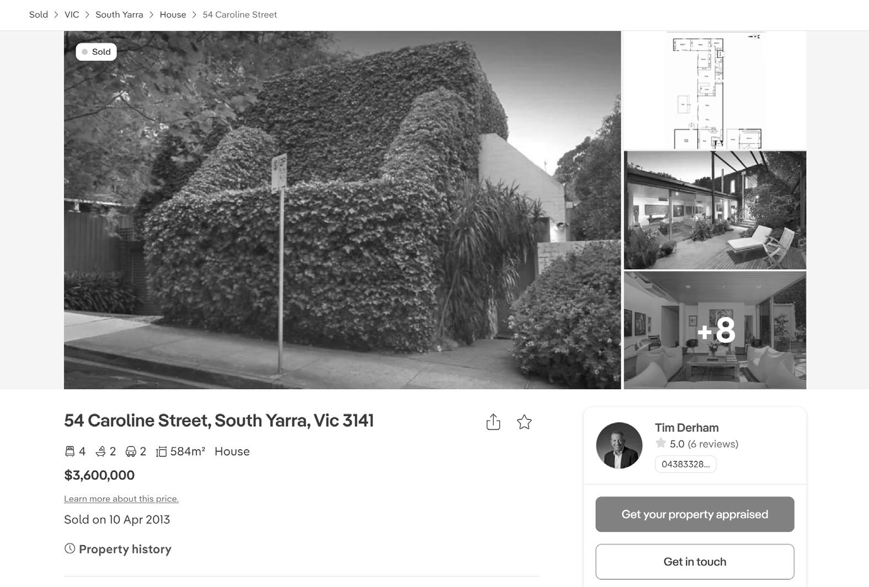Expand gallery via +8 photos thumbnail

[715, 330]
